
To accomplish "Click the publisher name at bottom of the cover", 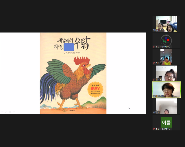I will [72, 110].
